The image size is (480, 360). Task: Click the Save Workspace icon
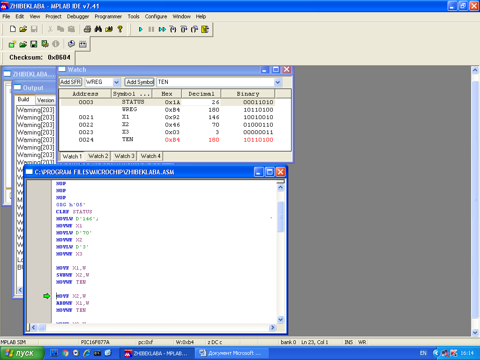tap(34, 44)
